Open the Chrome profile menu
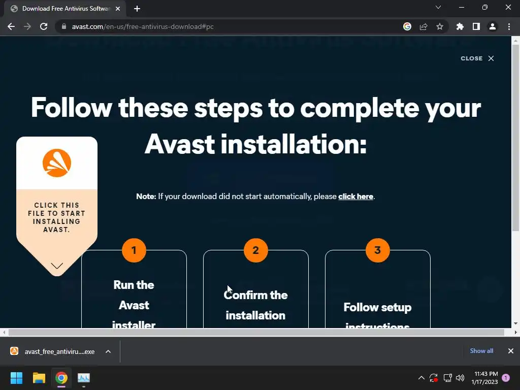The height and width of the screenshot is (390, 520). [x=493, y=26]
